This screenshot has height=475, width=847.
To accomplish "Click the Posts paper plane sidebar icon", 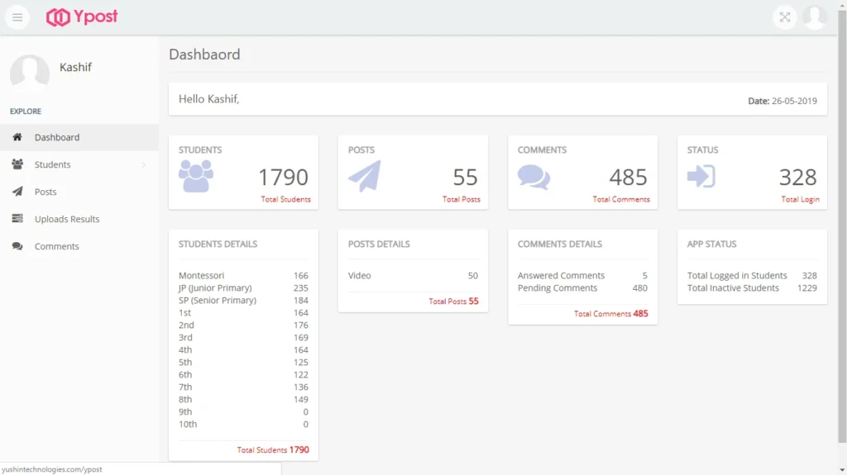I will pyautogui.click(x=17, y=192).
